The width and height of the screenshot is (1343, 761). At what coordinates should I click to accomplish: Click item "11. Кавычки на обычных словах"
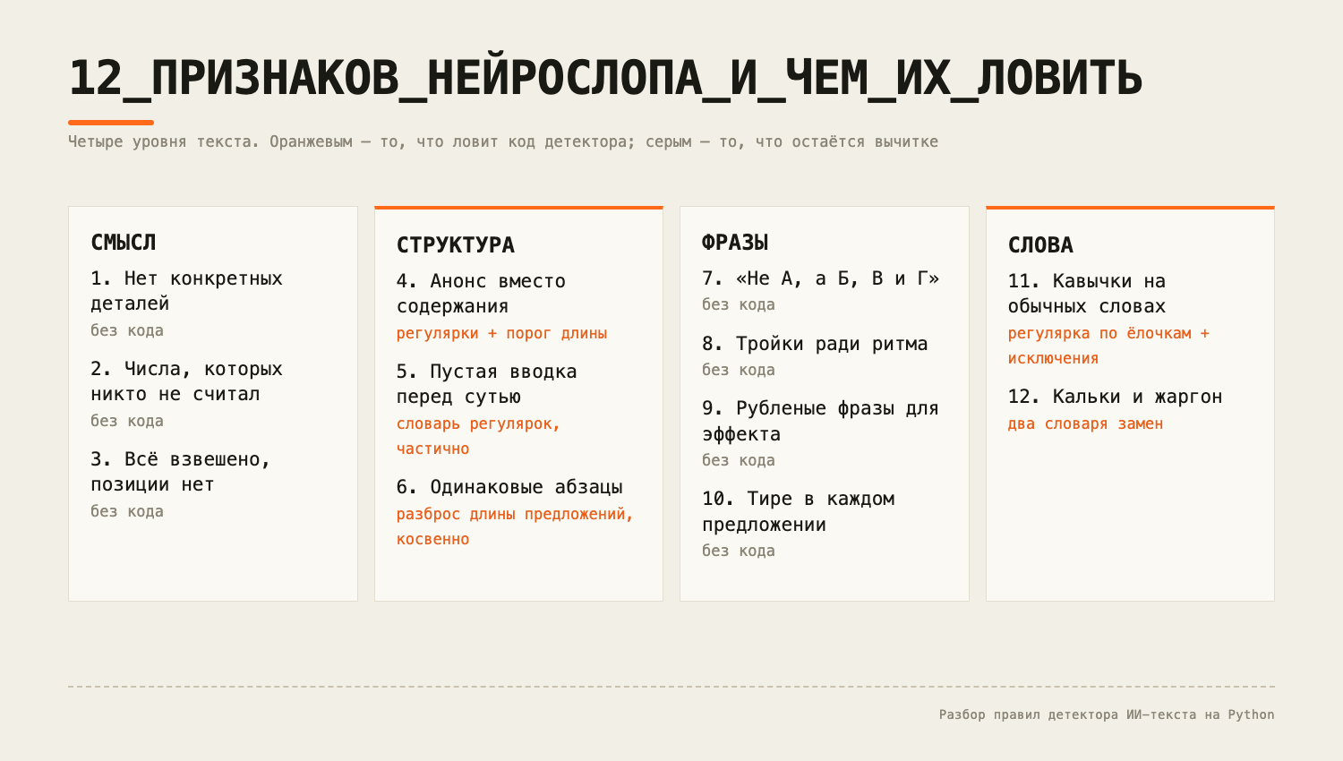(1087, 294)
